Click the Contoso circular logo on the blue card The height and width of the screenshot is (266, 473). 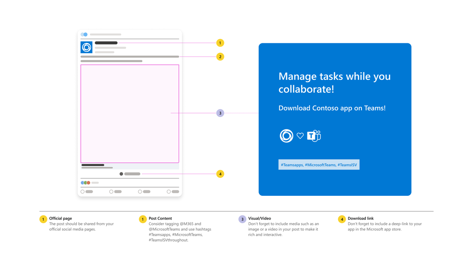tap(287, 136)
